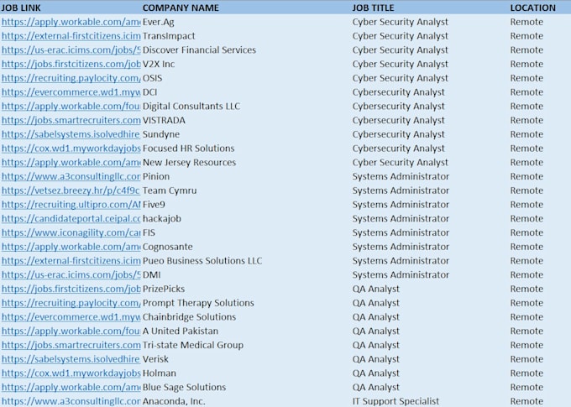Select the IT Support Specialist title cell
This screenshot has height=407, width=571.
[396, 401]
